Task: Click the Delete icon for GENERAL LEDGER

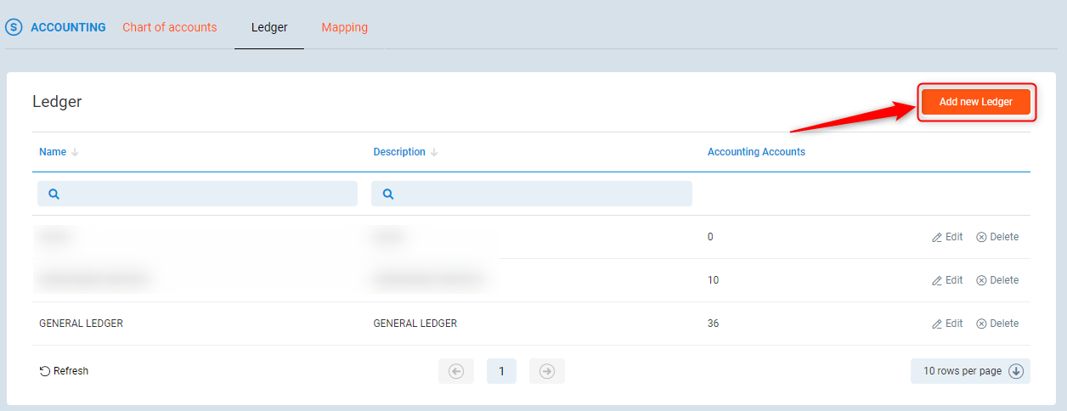Action: (981, 324)
